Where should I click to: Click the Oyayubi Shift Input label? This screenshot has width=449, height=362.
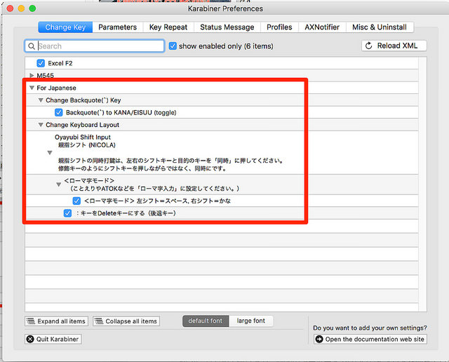coord(83,138)
